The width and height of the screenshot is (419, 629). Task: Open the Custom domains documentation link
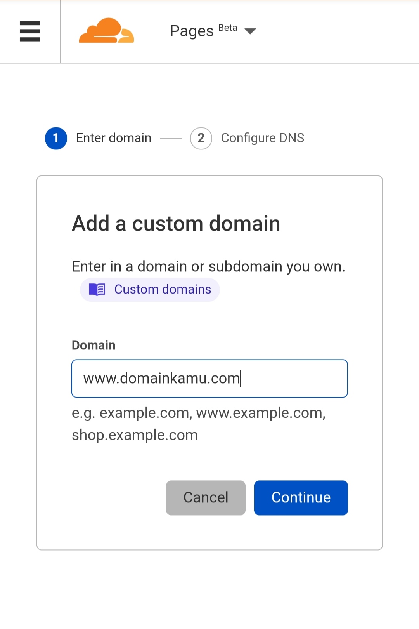click(163, 290)
